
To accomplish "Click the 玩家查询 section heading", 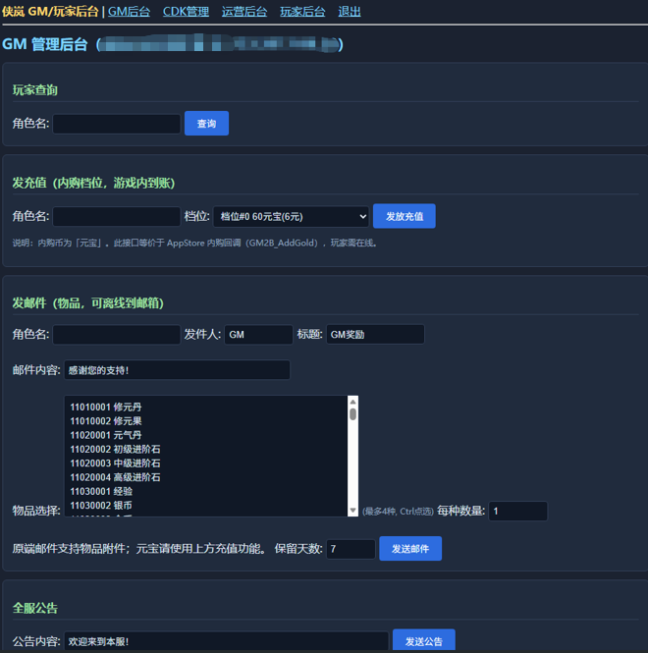I will pos(35,90).
